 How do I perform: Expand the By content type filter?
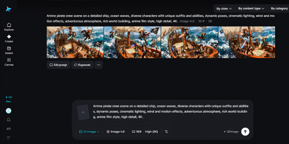click(251, 8)
